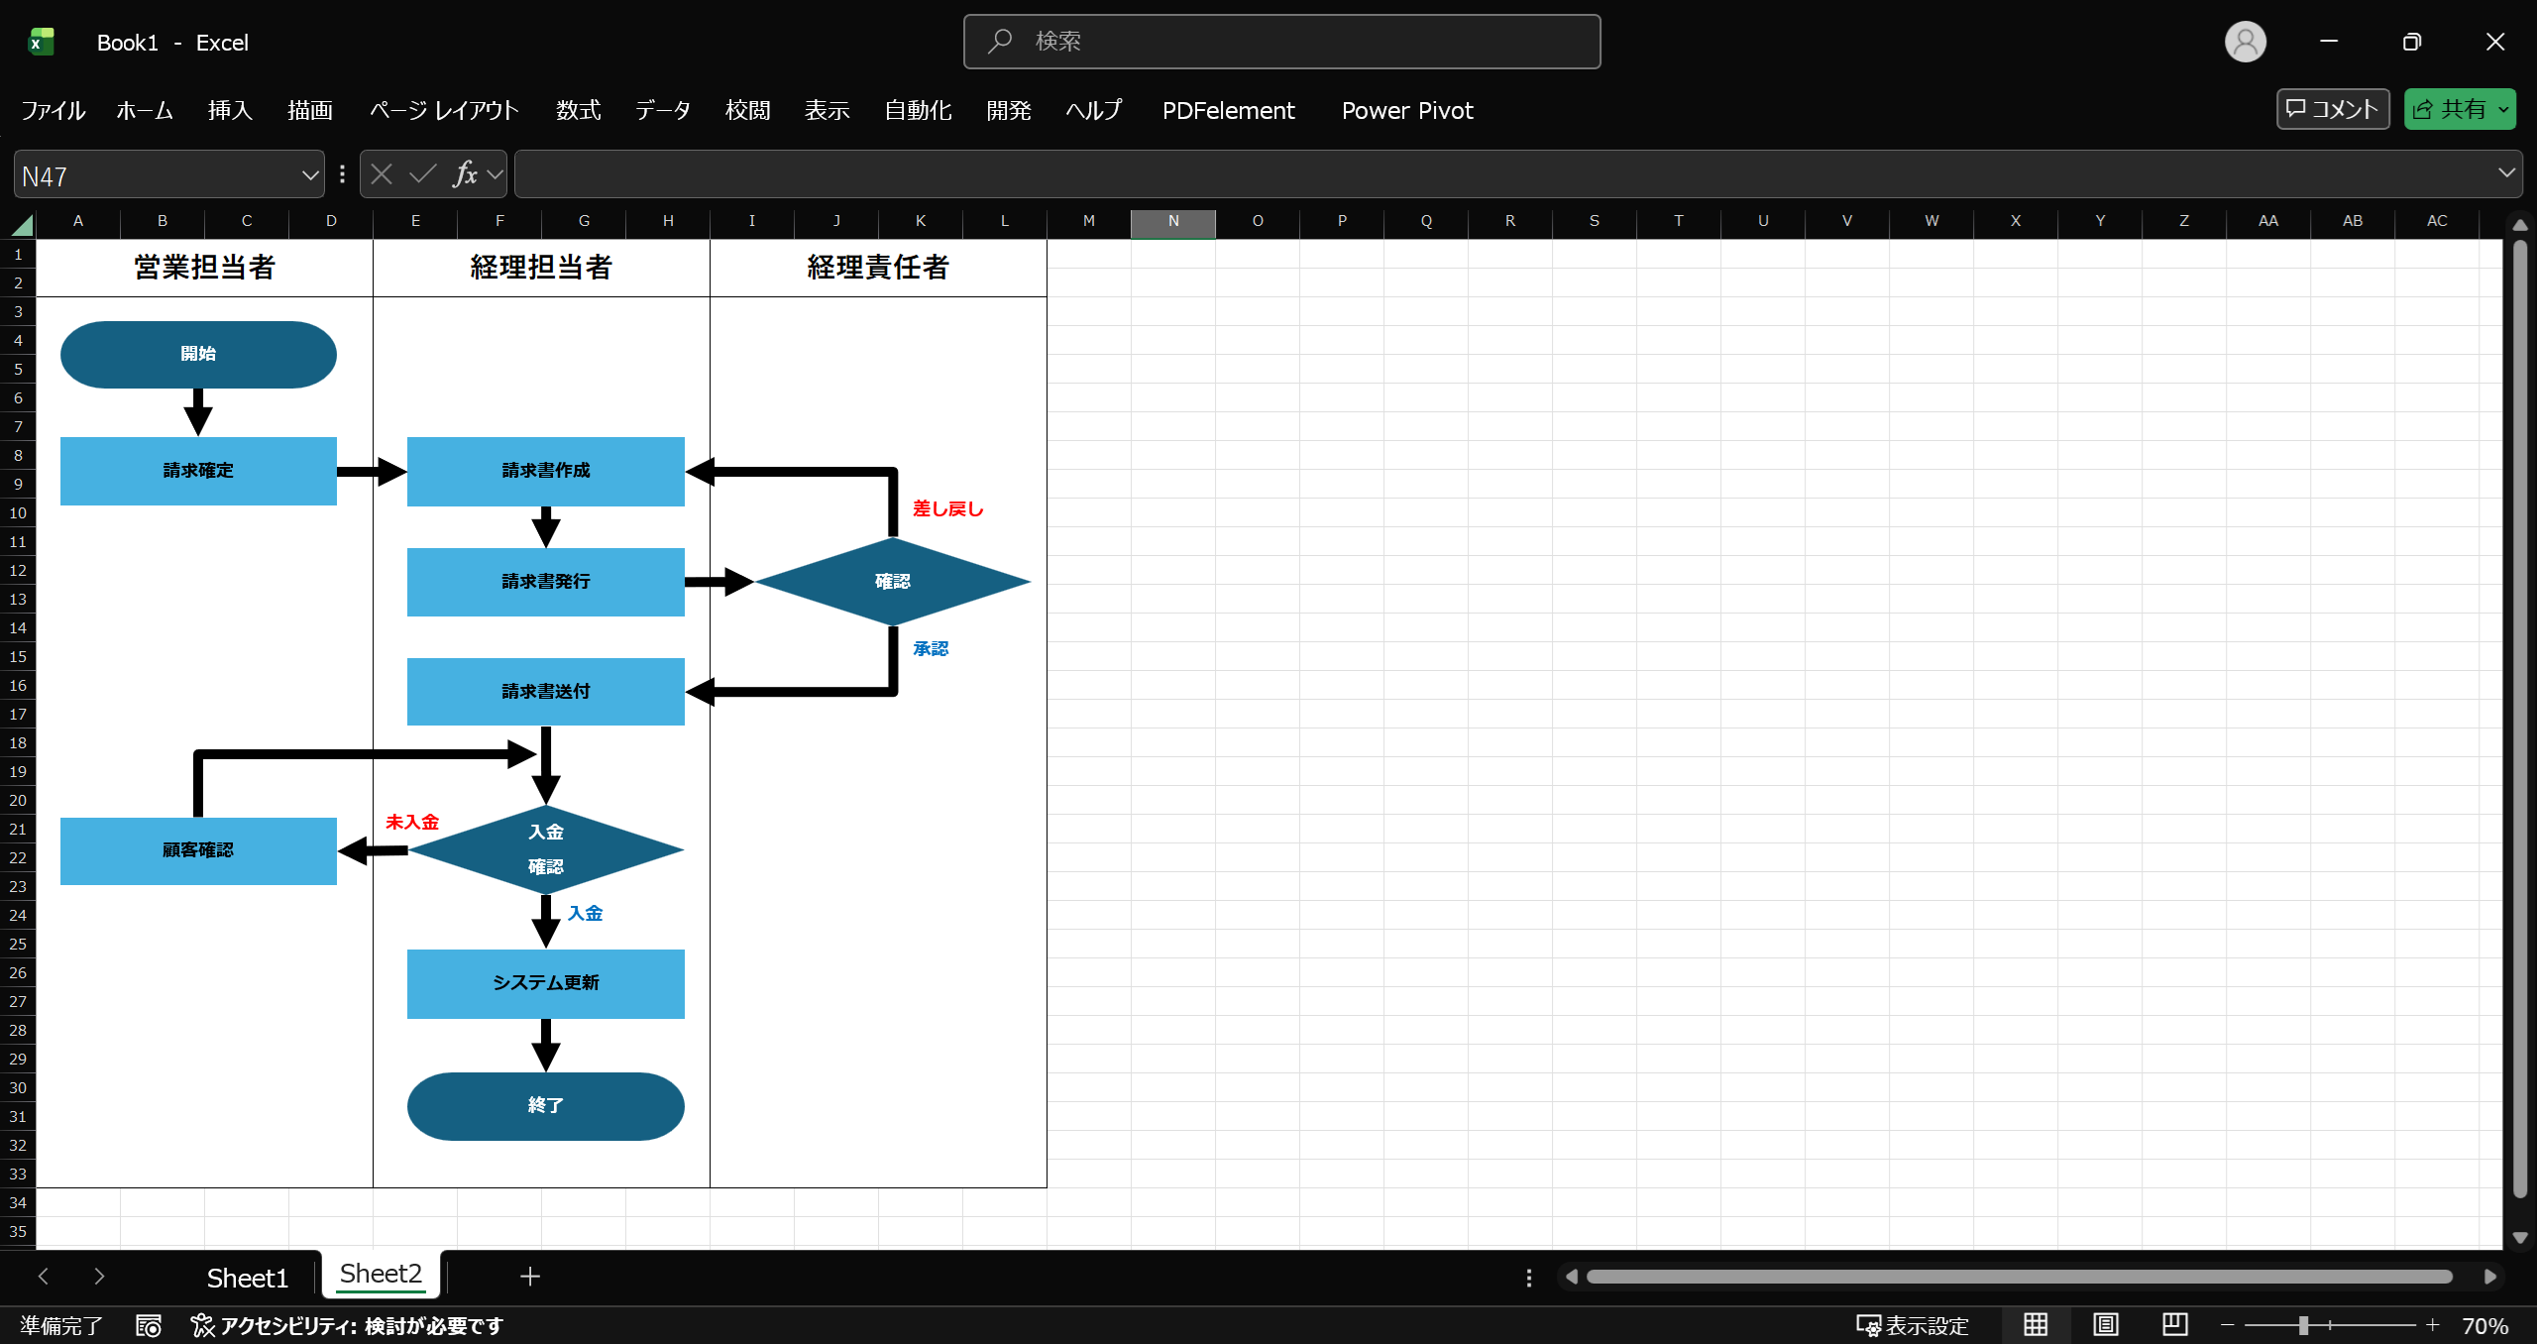2537x1344 pixels.
Task: Switch to Page Break Preview view
Action: click(x=2174, y=1325)
